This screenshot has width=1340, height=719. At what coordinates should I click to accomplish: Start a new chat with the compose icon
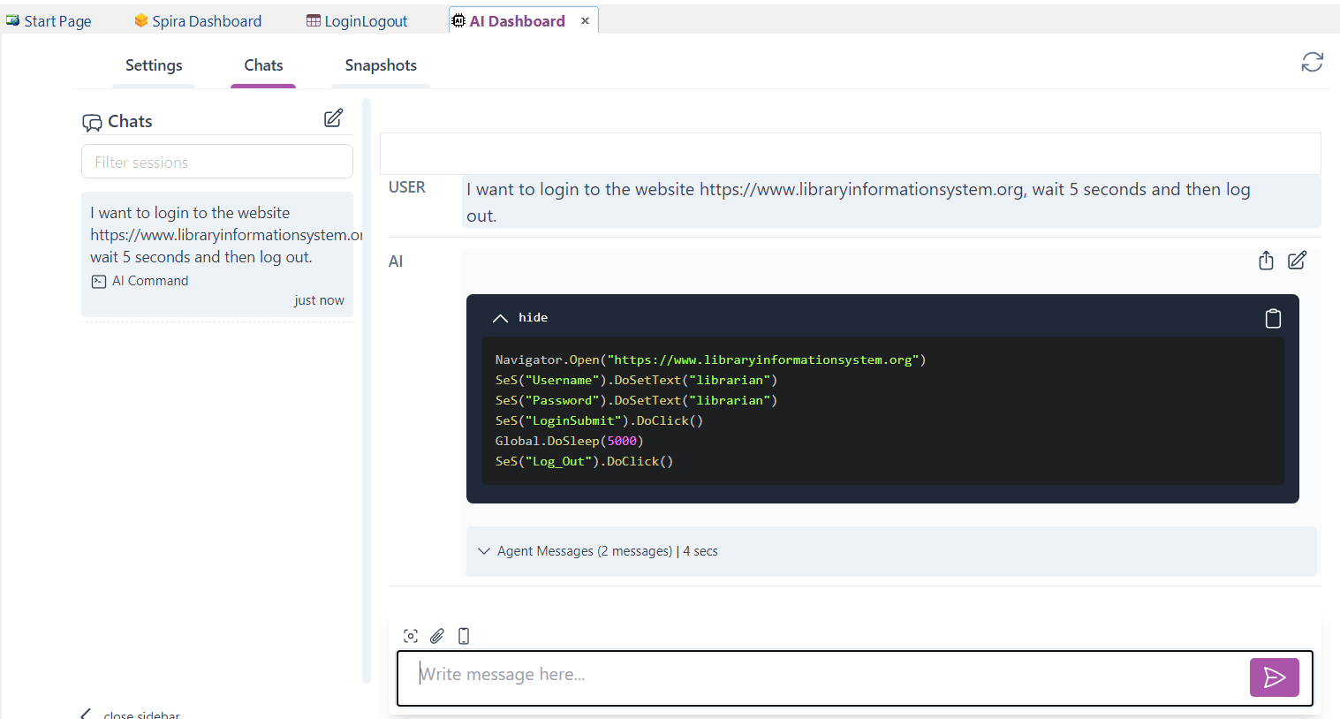pyautogui.click(x=333, y=117)
